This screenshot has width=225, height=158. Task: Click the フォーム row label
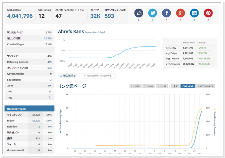click(11, 144)
